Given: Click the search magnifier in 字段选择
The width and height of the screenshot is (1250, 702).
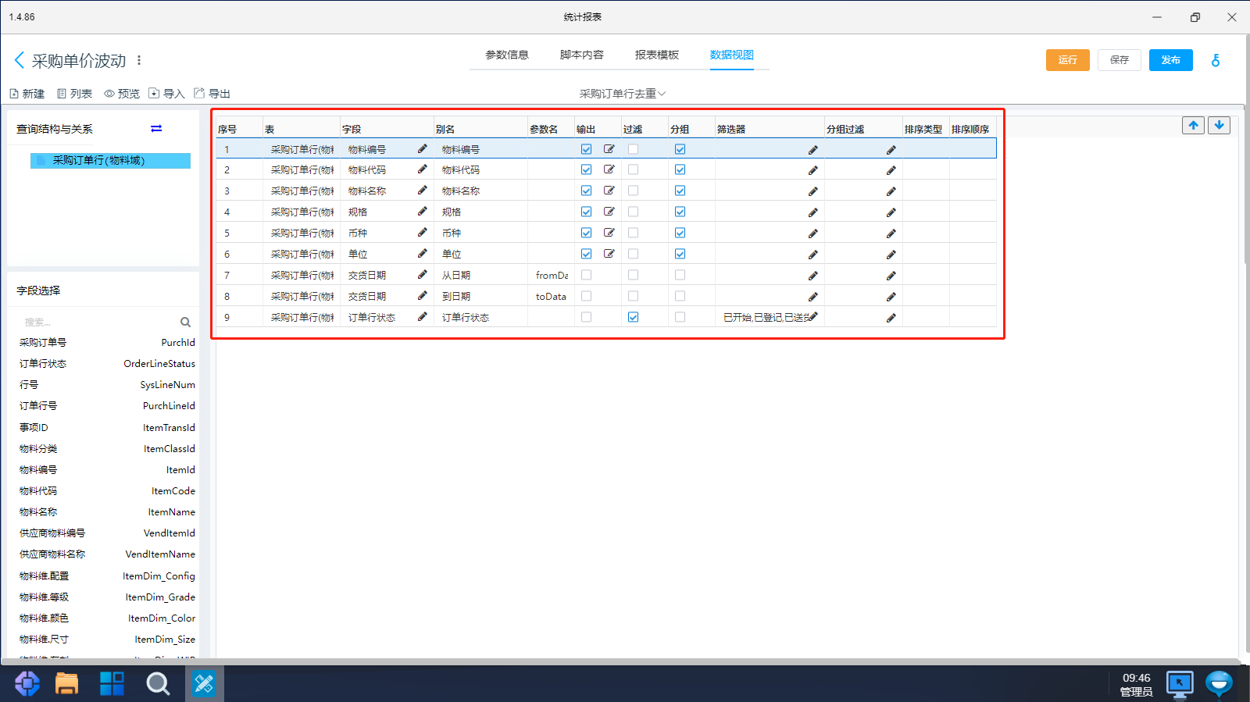Looking at the screenshot, I should (x=185, y=322).
